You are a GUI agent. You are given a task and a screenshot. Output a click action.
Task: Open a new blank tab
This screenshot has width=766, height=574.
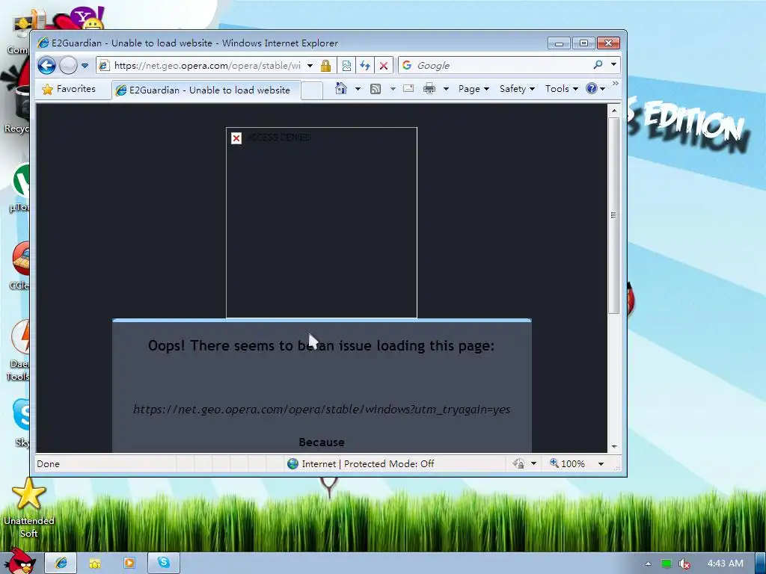[x=312, y=90]
